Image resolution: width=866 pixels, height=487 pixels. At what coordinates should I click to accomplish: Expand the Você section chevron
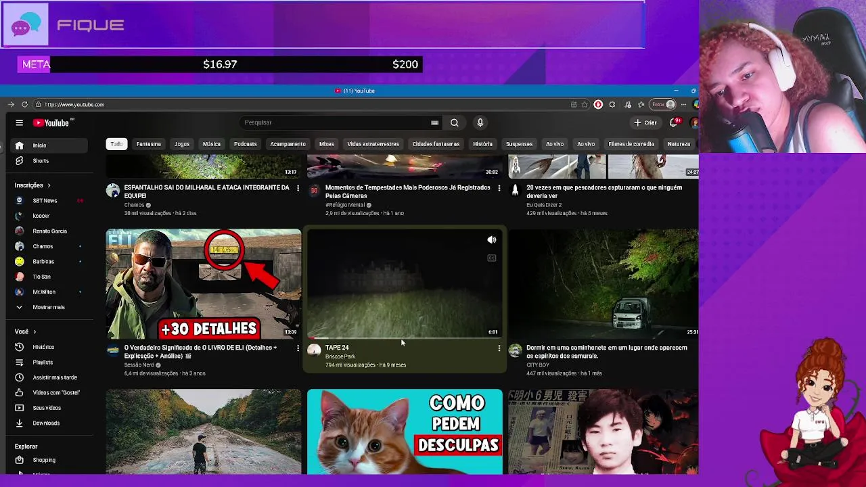click(x=35, y=332)
